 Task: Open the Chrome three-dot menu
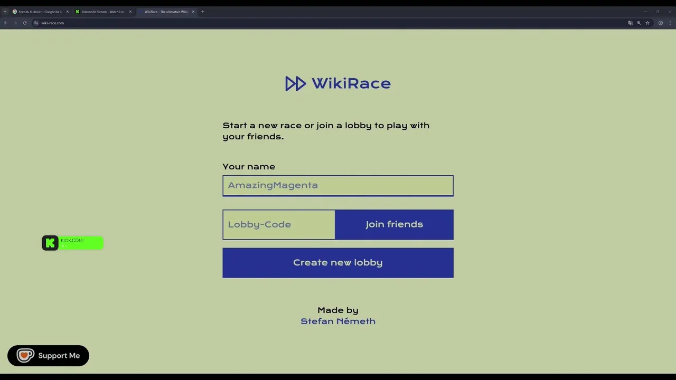[670, 23]
